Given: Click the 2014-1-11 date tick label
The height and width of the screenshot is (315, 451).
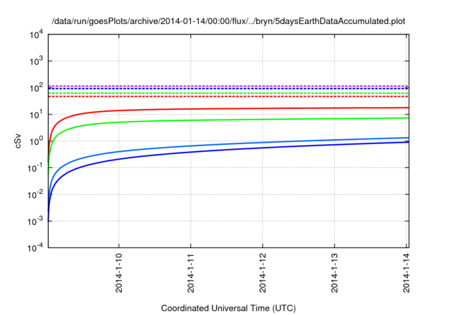Looking at the screenshot, I should tap(191, 273).
